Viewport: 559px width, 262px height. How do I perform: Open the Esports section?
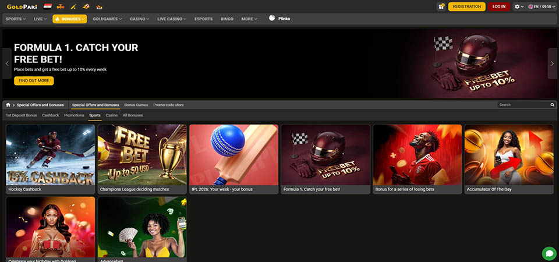(204, 19)
